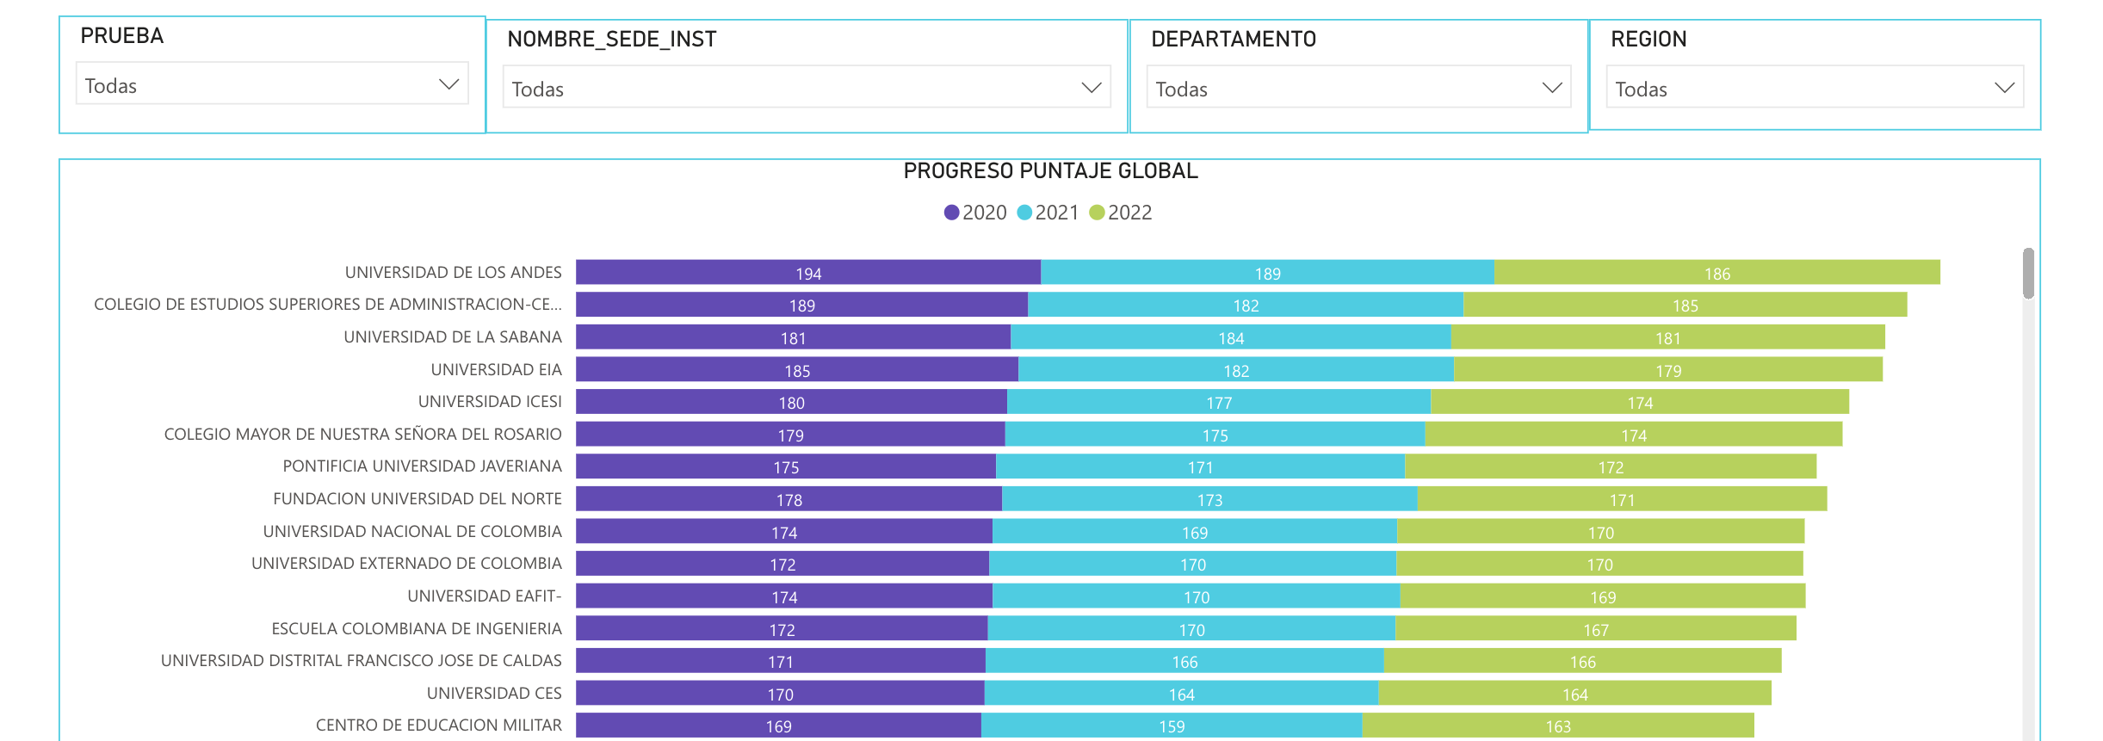Select Universidad de los Andes 2022 bar
This screenshot has height=741, width=2103.
[x=1716, y=273]
